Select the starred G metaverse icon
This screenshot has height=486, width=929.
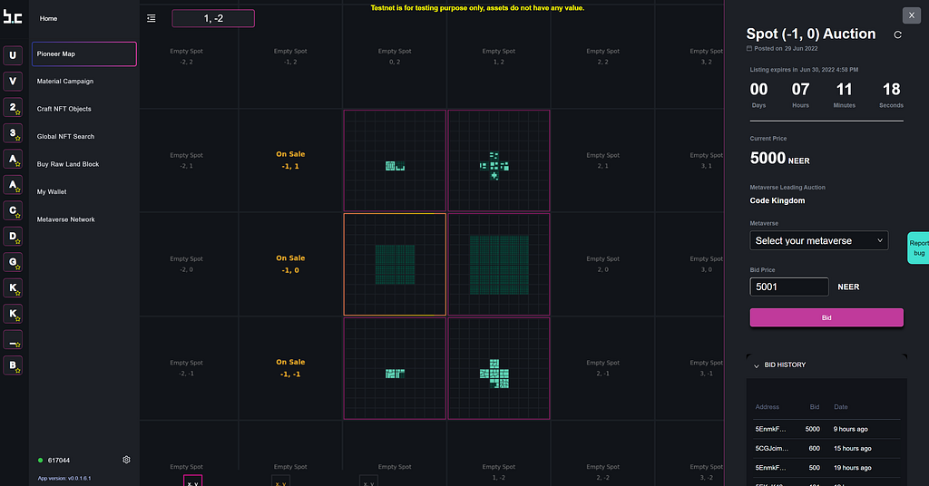click(13, 262)
